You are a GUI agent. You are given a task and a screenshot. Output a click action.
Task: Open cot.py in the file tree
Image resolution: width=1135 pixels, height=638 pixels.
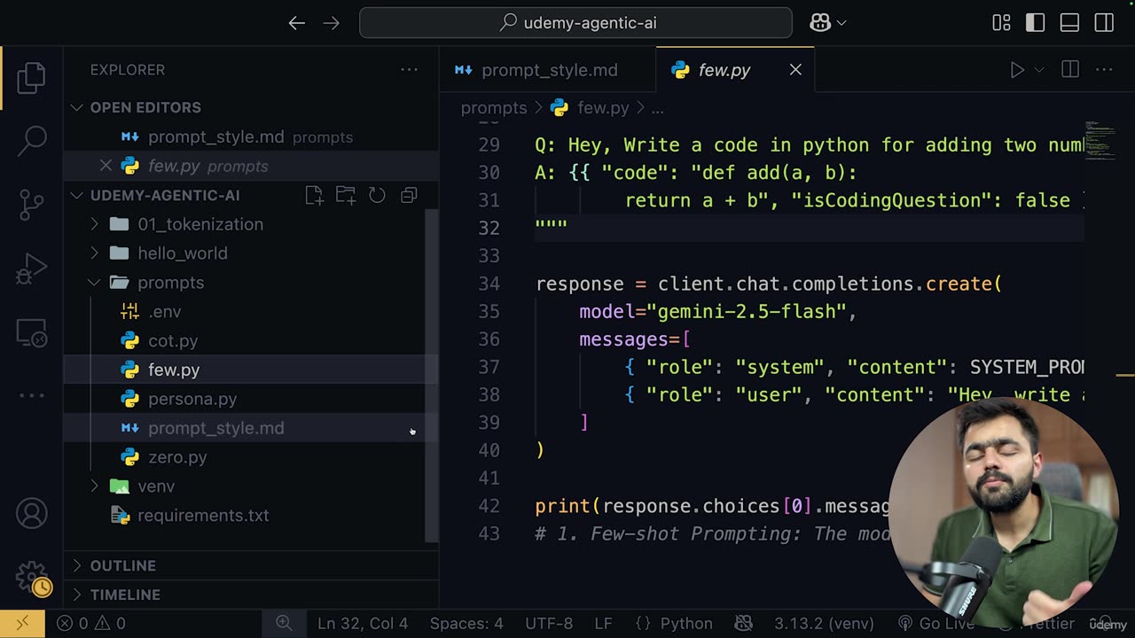(x=247, y=341)
